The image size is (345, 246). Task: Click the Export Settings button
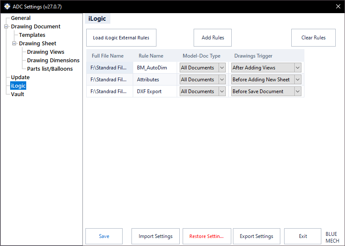pos(257,236)
